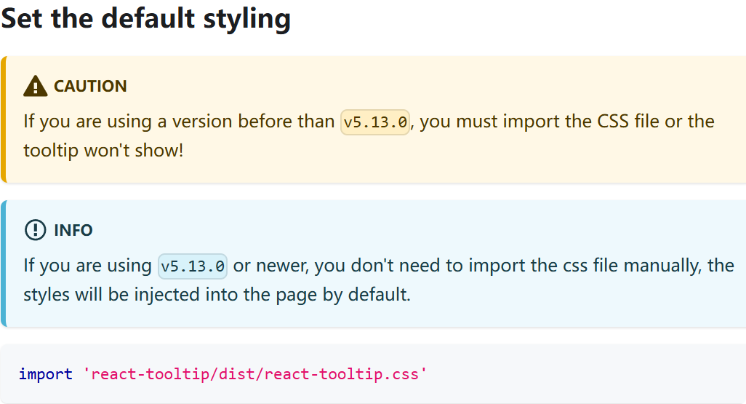Viewport: 746px width, 404px height.
Task: Click the info exclamation circle icon
Action: (x=35, y=230)
